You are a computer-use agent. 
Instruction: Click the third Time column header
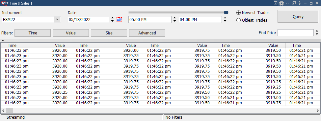[154, 46]
